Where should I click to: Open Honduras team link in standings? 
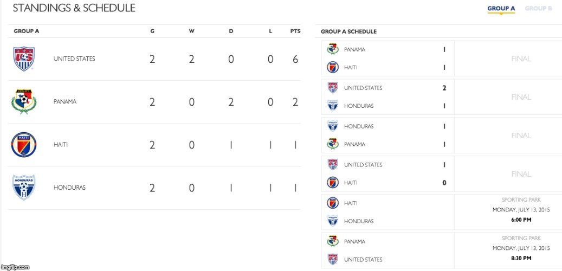(69, 188)
